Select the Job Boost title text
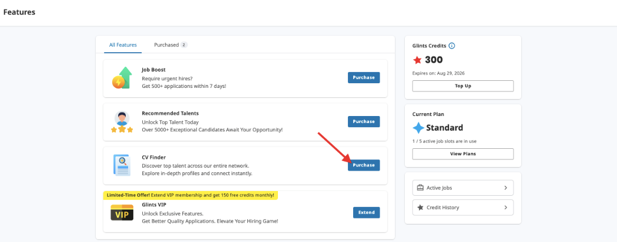The width and height of the screenshot is (617, 242). 153,70
